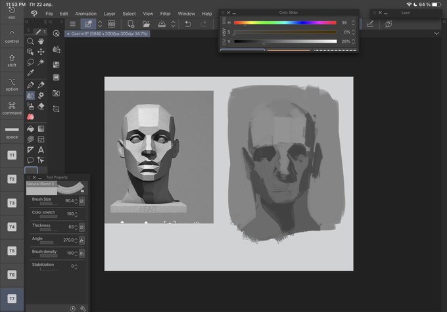Click the hue H color slider
Viewport: 447px width, 312px height.
[285, 23]
